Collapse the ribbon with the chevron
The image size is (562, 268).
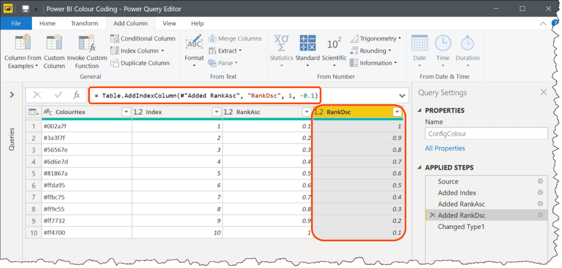pyautogui.click(x=543, y=24)
